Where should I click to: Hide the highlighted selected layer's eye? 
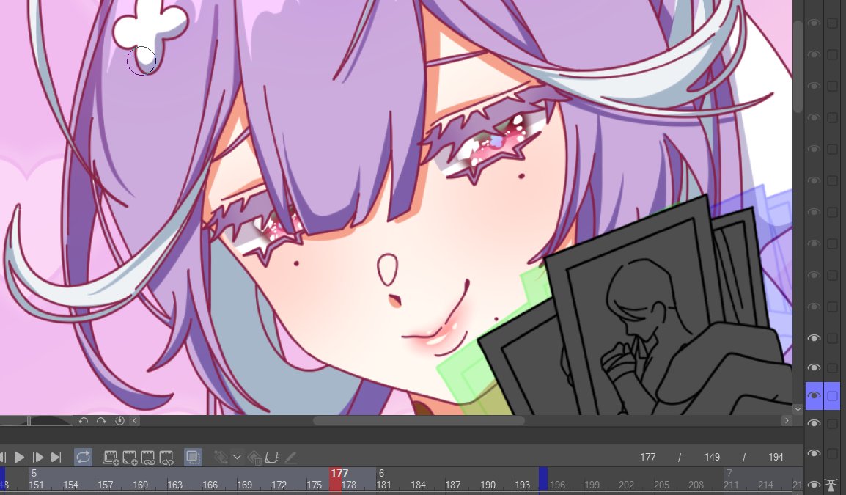pos(814,396)
